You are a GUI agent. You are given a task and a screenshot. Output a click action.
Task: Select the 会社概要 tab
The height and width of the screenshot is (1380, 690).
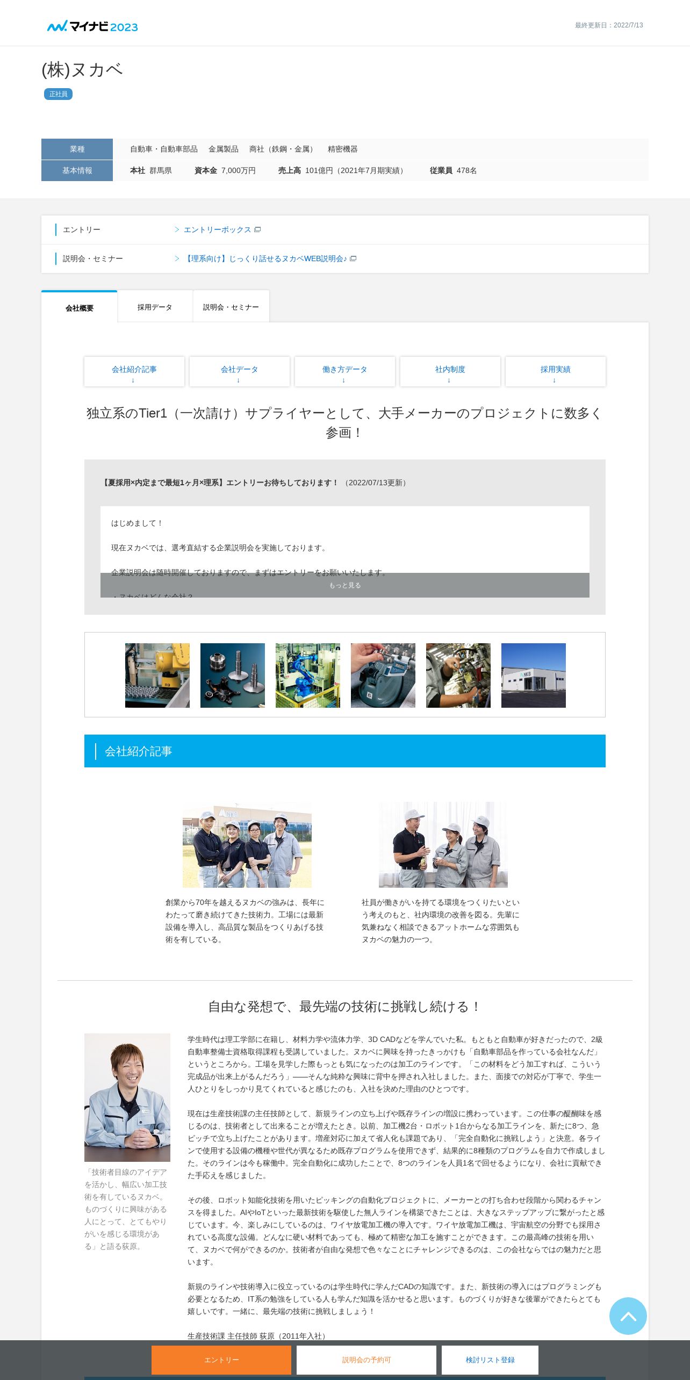(x=80, y=307)
